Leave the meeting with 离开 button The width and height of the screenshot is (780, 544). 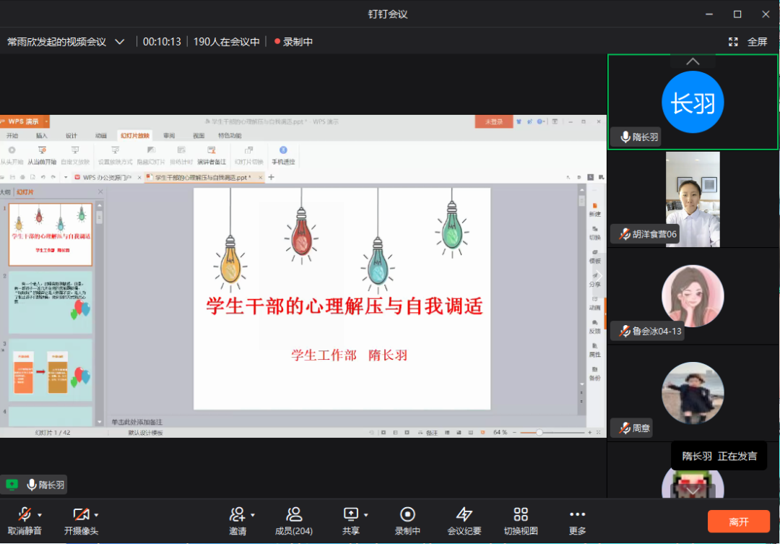coord(738,522)
